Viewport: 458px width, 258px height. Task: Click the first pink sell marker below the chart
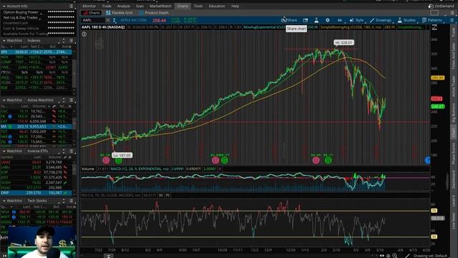pos(106,161)
